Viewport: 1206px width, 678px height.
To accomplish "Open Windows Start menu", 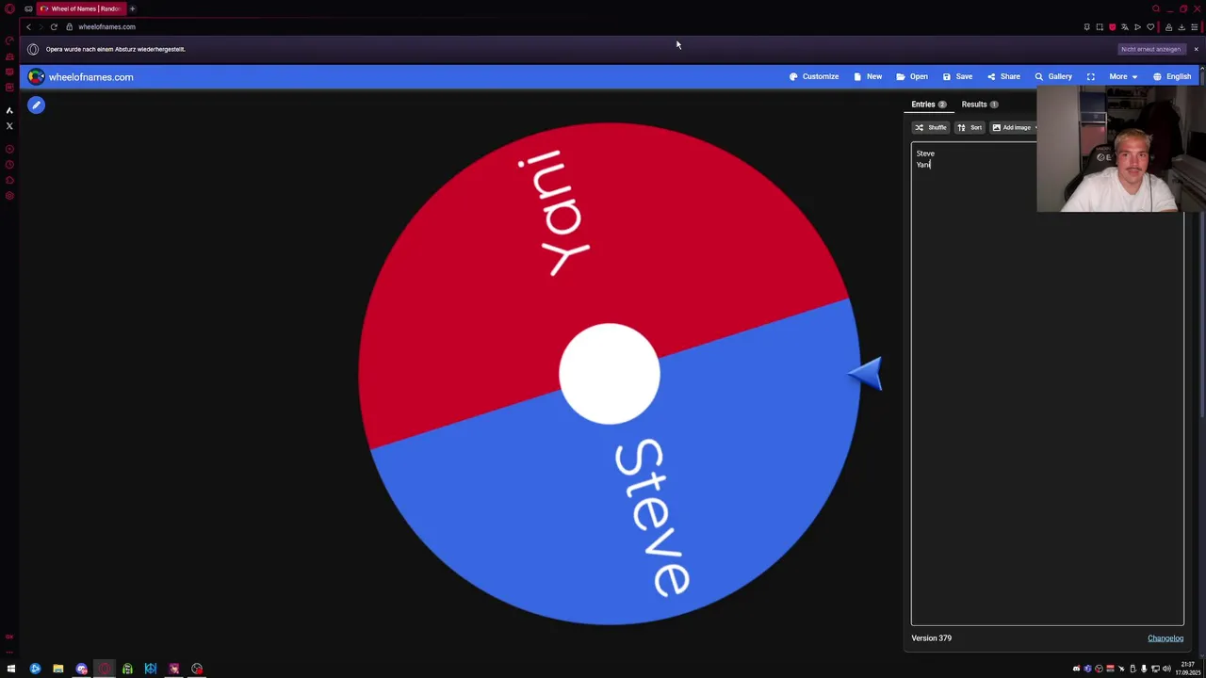I will (11, 669).
